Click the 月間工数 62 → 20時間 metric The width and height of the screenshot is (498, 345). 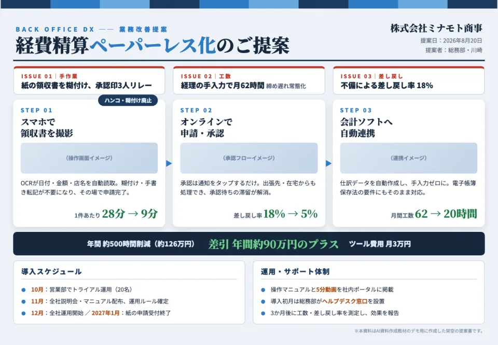pos(434,214)
